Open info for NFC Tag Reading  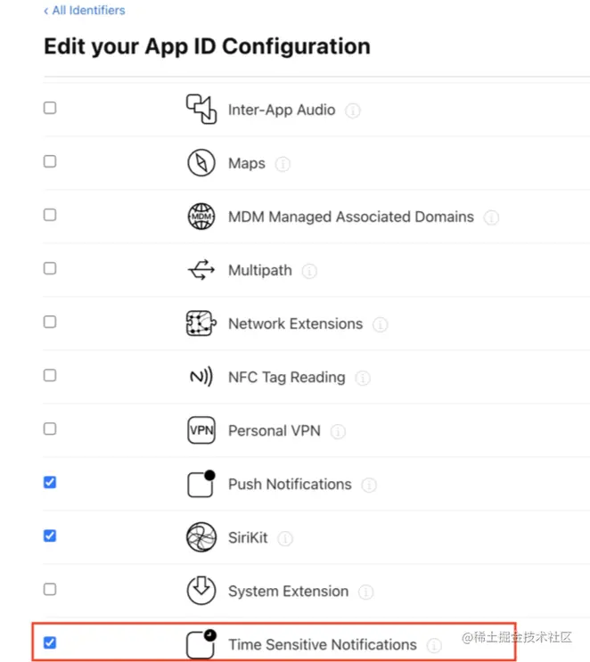pos(363,378)
